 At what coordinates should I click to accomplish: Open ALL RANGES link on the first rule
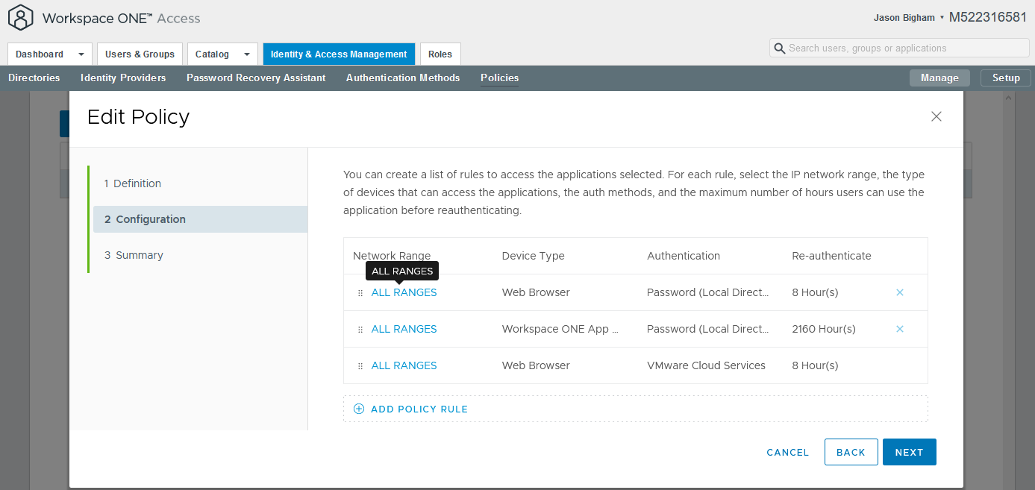coord(404,292)
